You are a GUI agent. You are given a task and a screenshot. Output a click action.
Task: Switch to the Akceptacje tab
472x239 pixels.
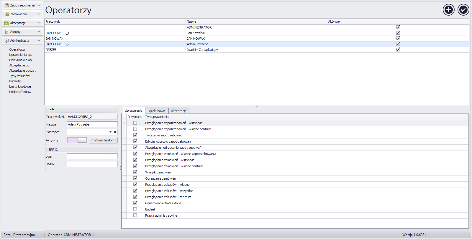179,111
